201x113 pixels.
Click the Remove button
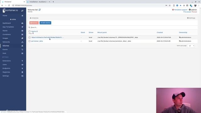click(34, 23)
